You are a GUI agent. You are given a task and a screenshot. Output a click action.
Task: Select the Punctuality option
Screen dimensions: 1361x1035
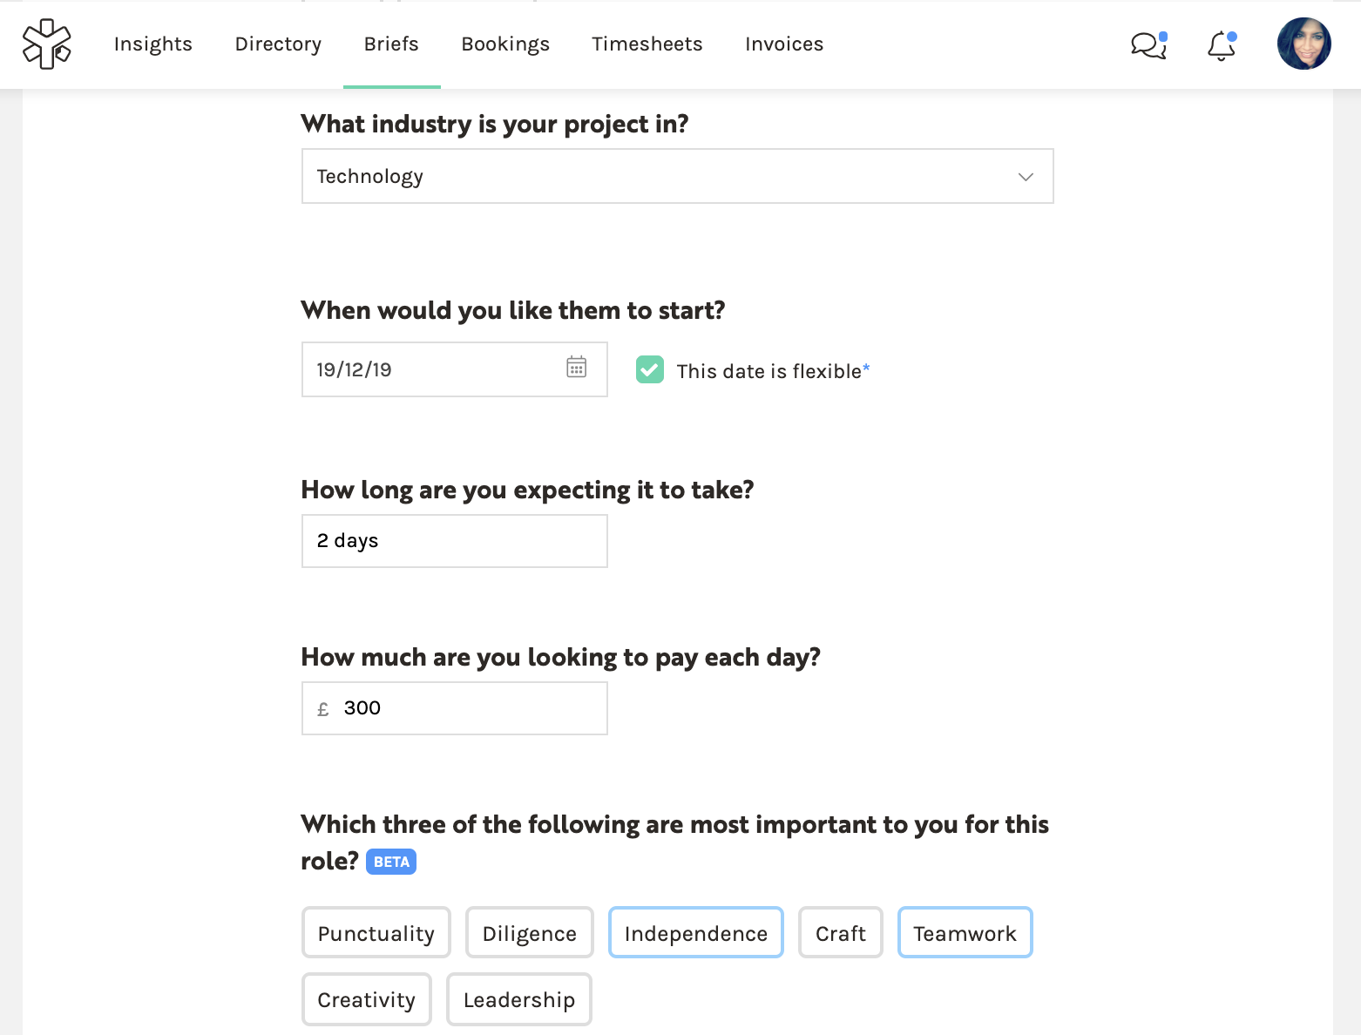376,933
